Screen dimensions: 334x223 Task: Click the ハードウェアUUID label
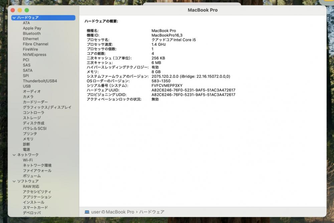pyautogui.click(x=103, y=90)
